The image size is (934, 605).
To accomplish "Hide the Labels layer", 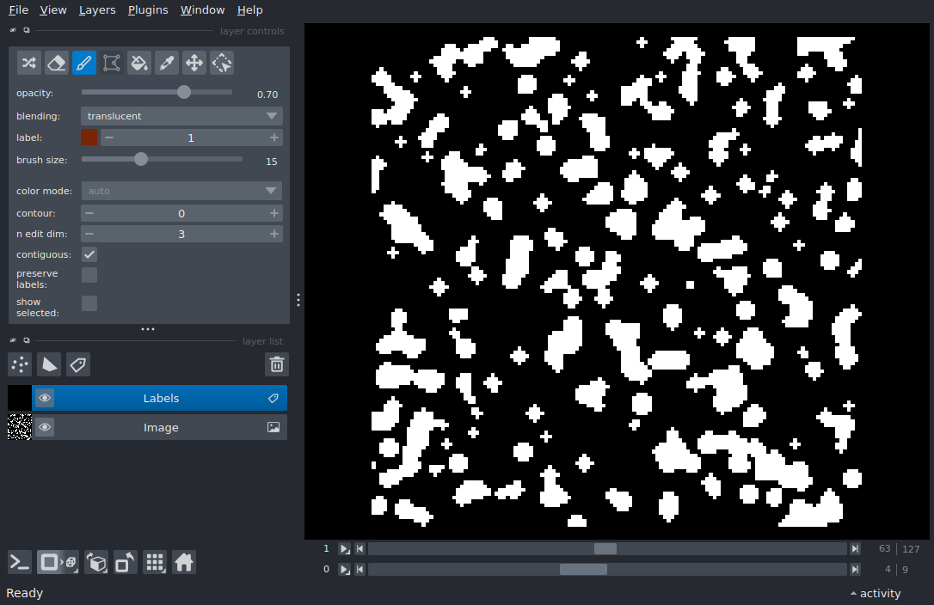I will point(45,399).
